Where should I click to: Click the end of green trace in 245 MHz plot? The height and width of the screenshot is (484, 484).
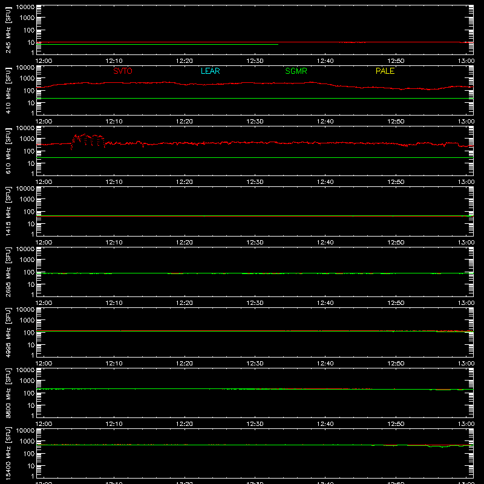(x=278, y=44)
